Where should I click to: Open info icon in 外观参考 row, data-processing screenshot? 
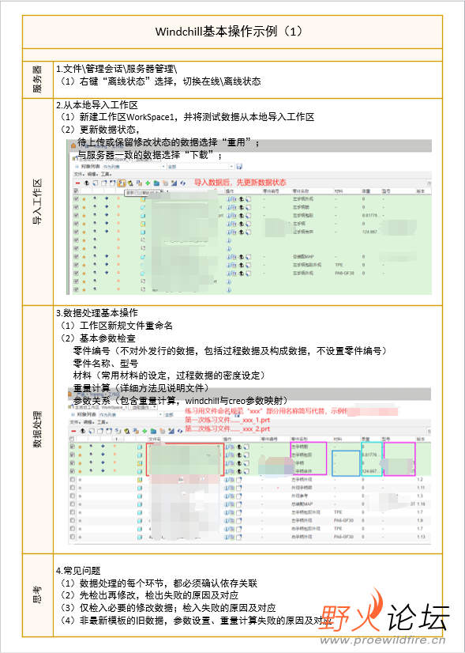click(x=227, y=496)
